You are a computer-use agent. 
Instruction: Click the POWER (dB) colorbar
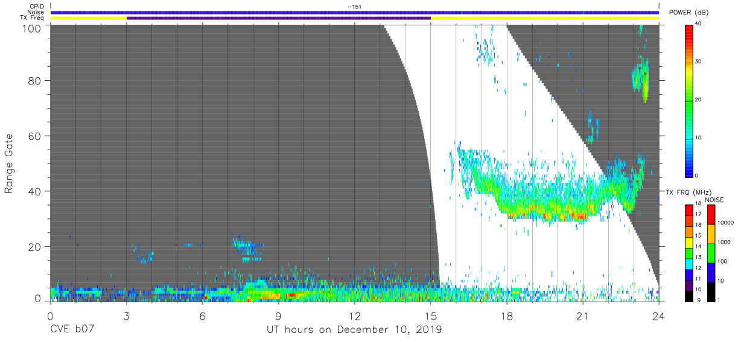point(689,100)
